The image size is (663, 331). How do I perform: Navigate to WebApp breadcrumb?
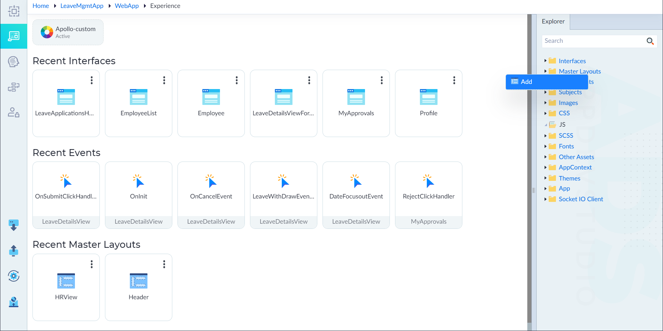pos(127,6)
